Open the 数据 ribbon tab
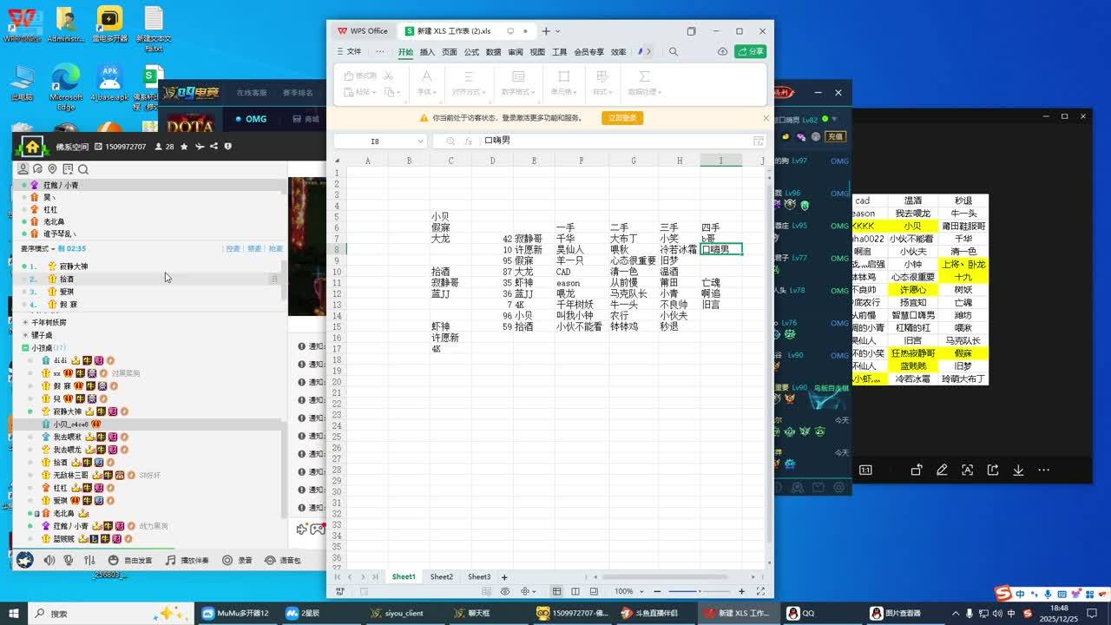 tap(493, 52)
